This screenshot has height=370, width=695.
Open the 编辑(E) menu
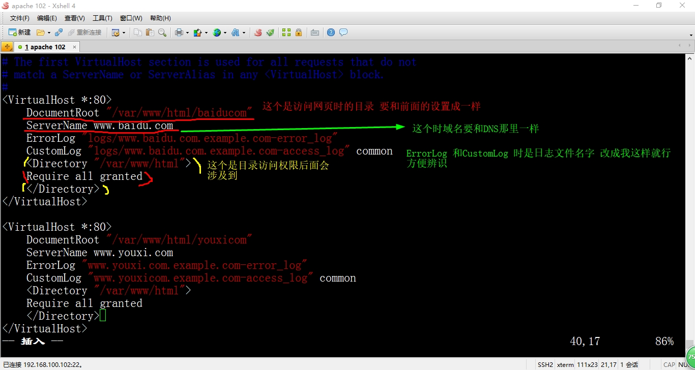[x=47, y=18]
